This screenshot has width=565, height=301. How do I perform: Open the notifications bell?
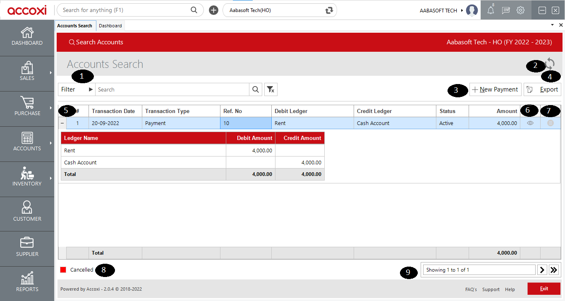click(x=491, y=10)
